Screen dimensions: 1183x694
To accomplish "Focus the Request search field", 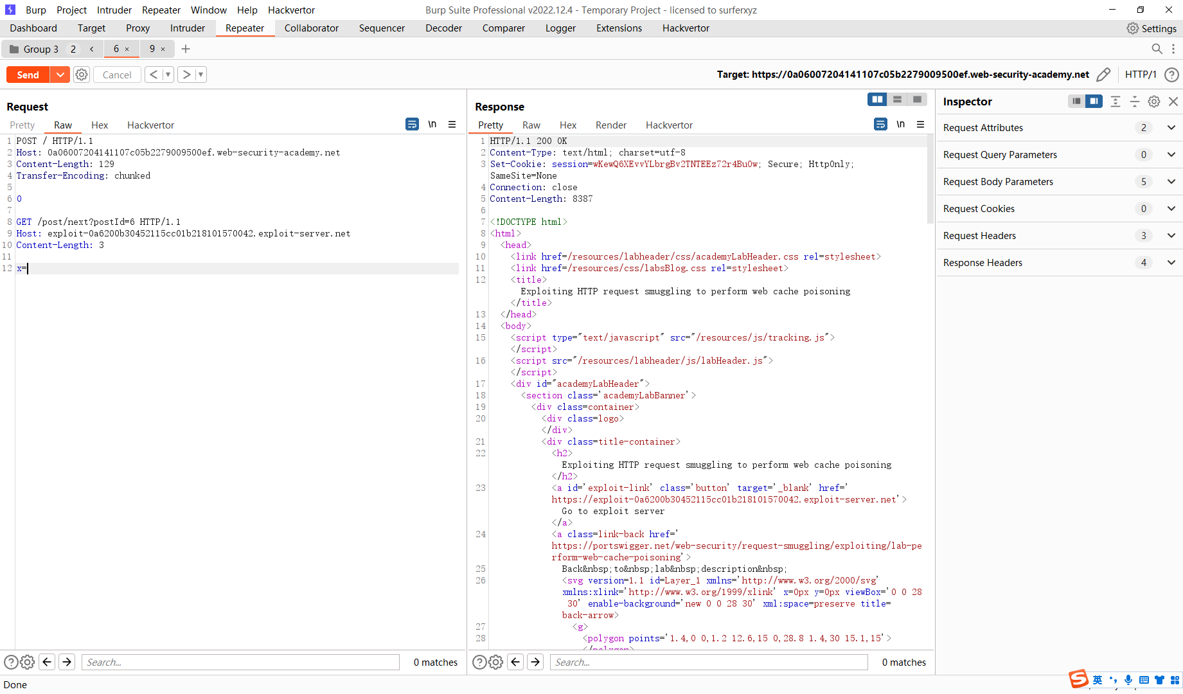I will coord(240,662).
